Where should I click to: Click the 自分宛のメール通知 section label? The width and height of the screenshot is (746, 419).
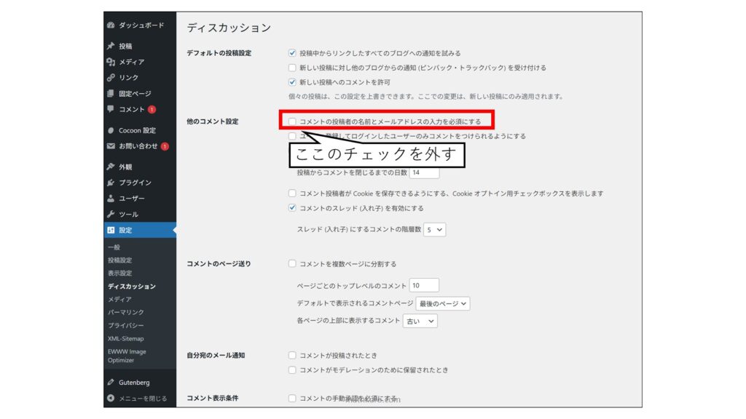pos(216,355)
